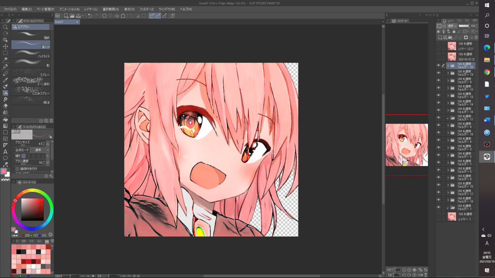Screen dimensions: 495x278
Task: Select レイヤー 1 thumbnail at list bottom
Action: (x=452, y=216)
